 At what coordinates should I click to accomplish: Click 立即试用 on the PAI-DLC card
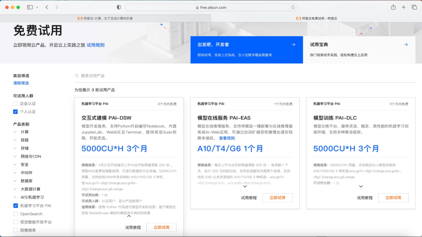(x=393, y=198)
